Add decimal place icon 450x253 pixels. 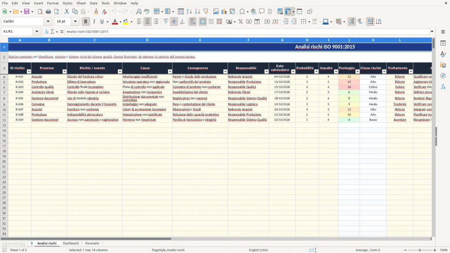(267, 22)
